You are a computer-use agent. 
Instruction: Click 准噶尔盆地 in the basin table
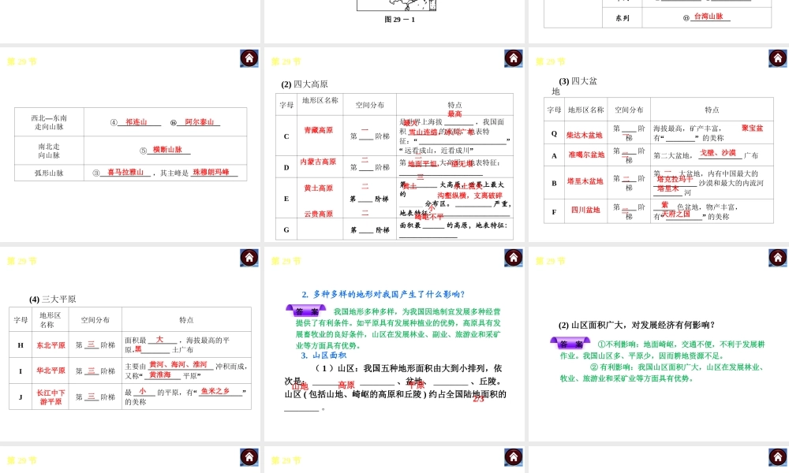coord(586,155)
